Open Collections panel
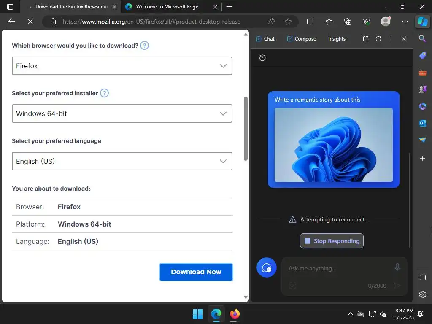This screenshot has width=432, height=324. 348,22
